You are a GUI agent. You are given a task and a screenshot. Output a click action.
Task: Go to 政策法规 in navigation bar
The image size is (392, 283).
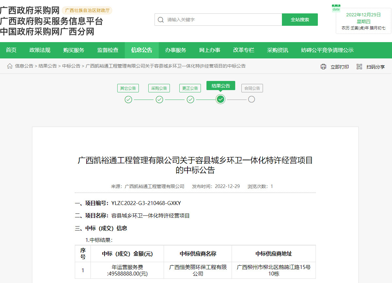[x=40, y=50]
